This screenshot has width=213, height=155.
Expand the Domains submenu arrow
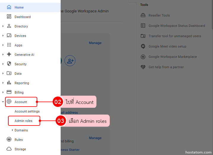click(12, 130)
